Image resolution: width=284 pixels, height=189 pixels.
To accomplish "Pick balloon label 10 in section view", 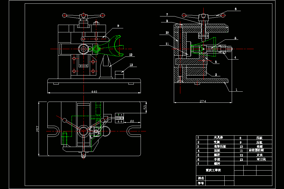I will pos(167,33).
